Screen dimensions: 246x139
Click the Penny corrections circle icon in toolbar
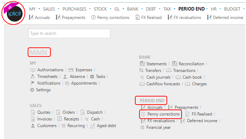click(x=93, y=17)
